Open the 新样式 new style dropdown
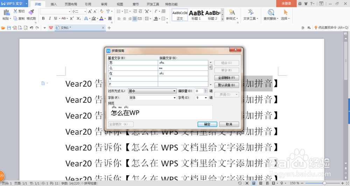The width and height of the screenshot is (350, 186). click(232, 19)
